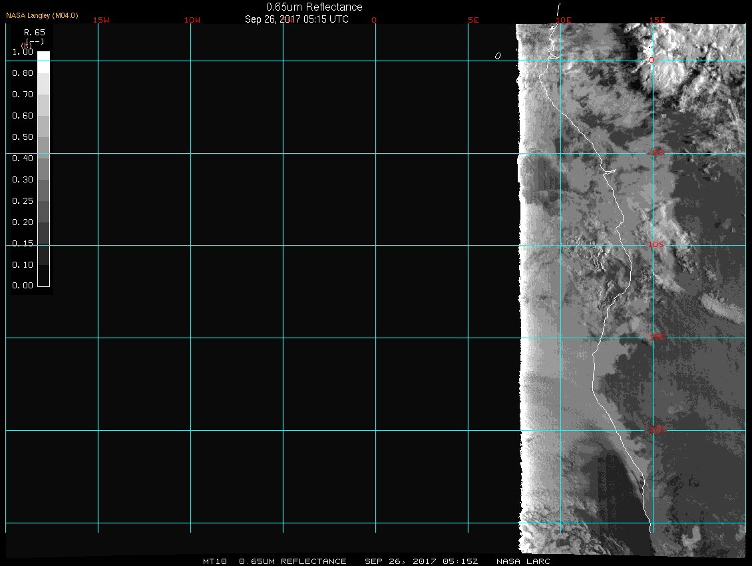Click the 0.30 colorbar value
The width and height of the screenshot is (752, 566).
click(23, 180)
